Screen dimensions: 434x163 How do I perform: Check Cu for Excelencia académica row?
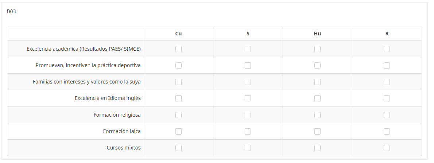tap(178, 49)
